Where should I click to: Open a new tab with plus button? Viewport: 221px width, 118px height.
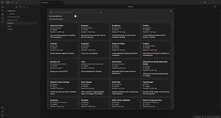pos(66,3)
